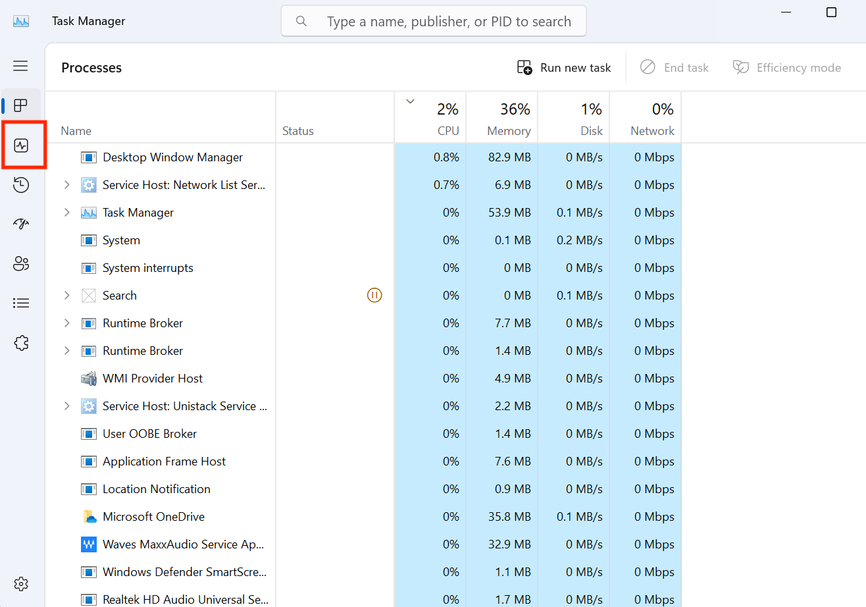Open the Startup apps view

pos(21,224)
